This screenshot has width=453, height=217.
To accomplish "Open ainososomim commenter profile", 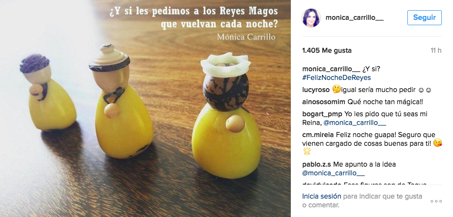I will (323, 102).
